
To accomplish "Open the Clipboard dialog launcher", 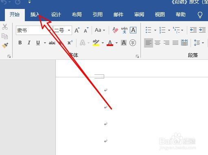I will (9, 56).
